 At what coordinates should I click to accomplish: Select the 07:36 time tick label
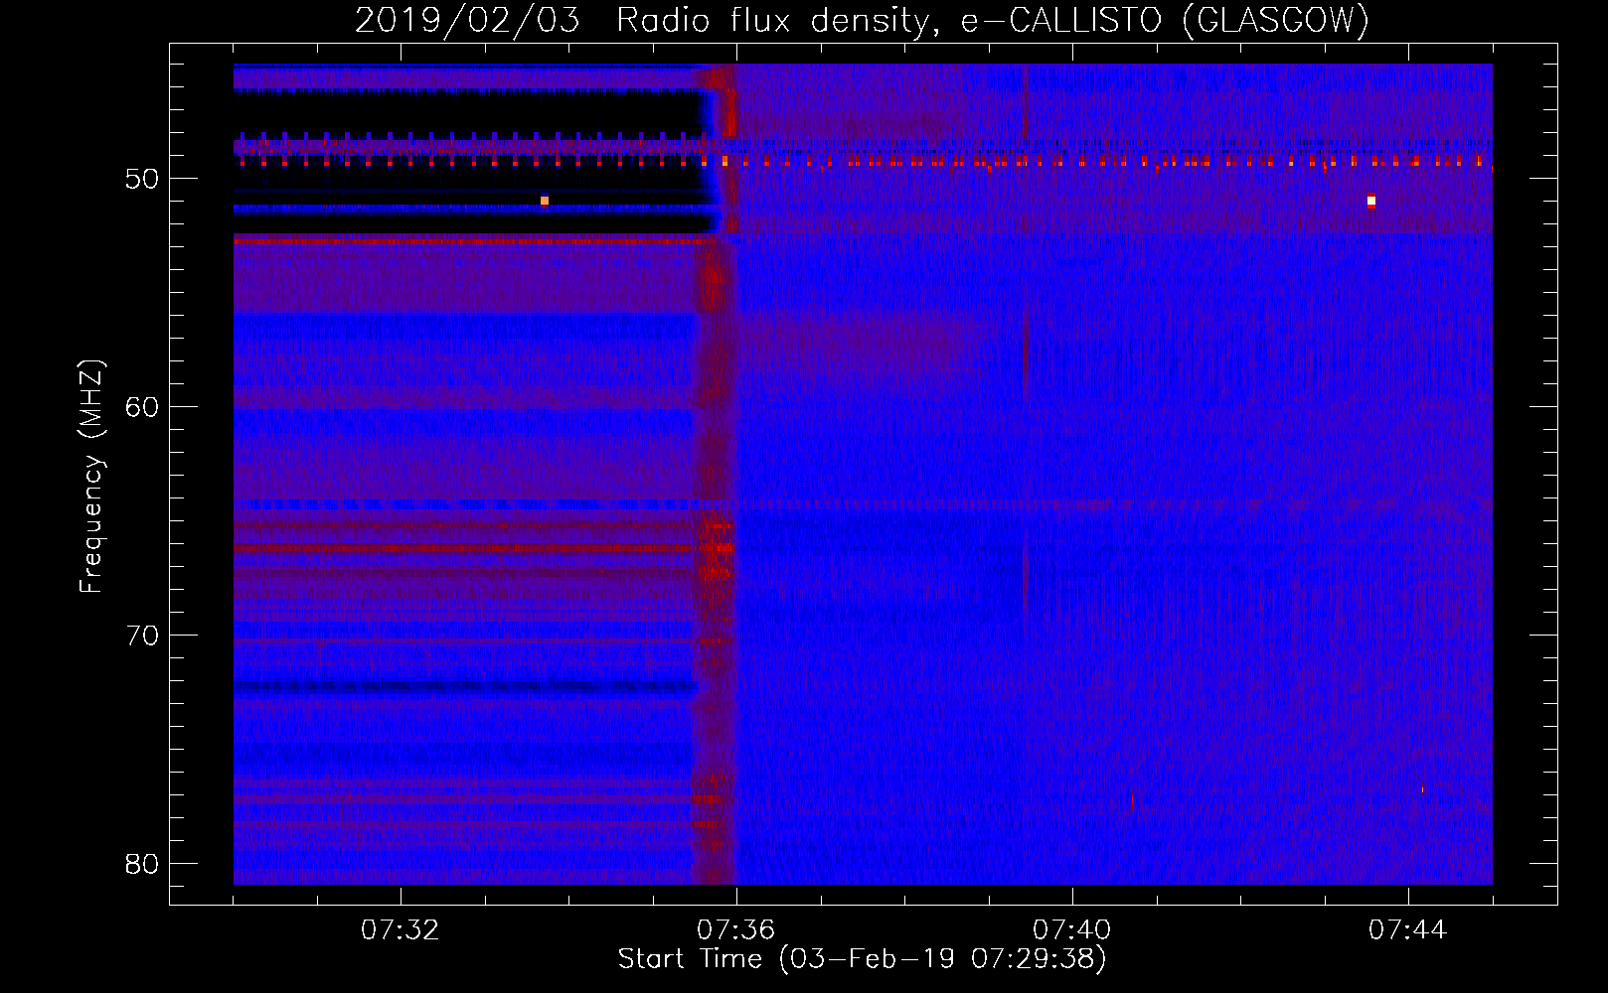[735, 930]
